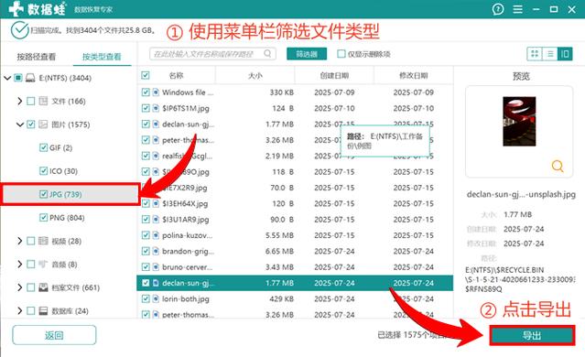Open the hamburger menu in title bar
The height and width of the screenshot is (357, 585).
click(517, 9)
